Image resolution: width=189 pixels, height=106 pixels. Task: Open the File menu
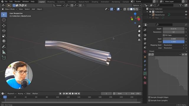pyautogui.click(x=6, y=1)
